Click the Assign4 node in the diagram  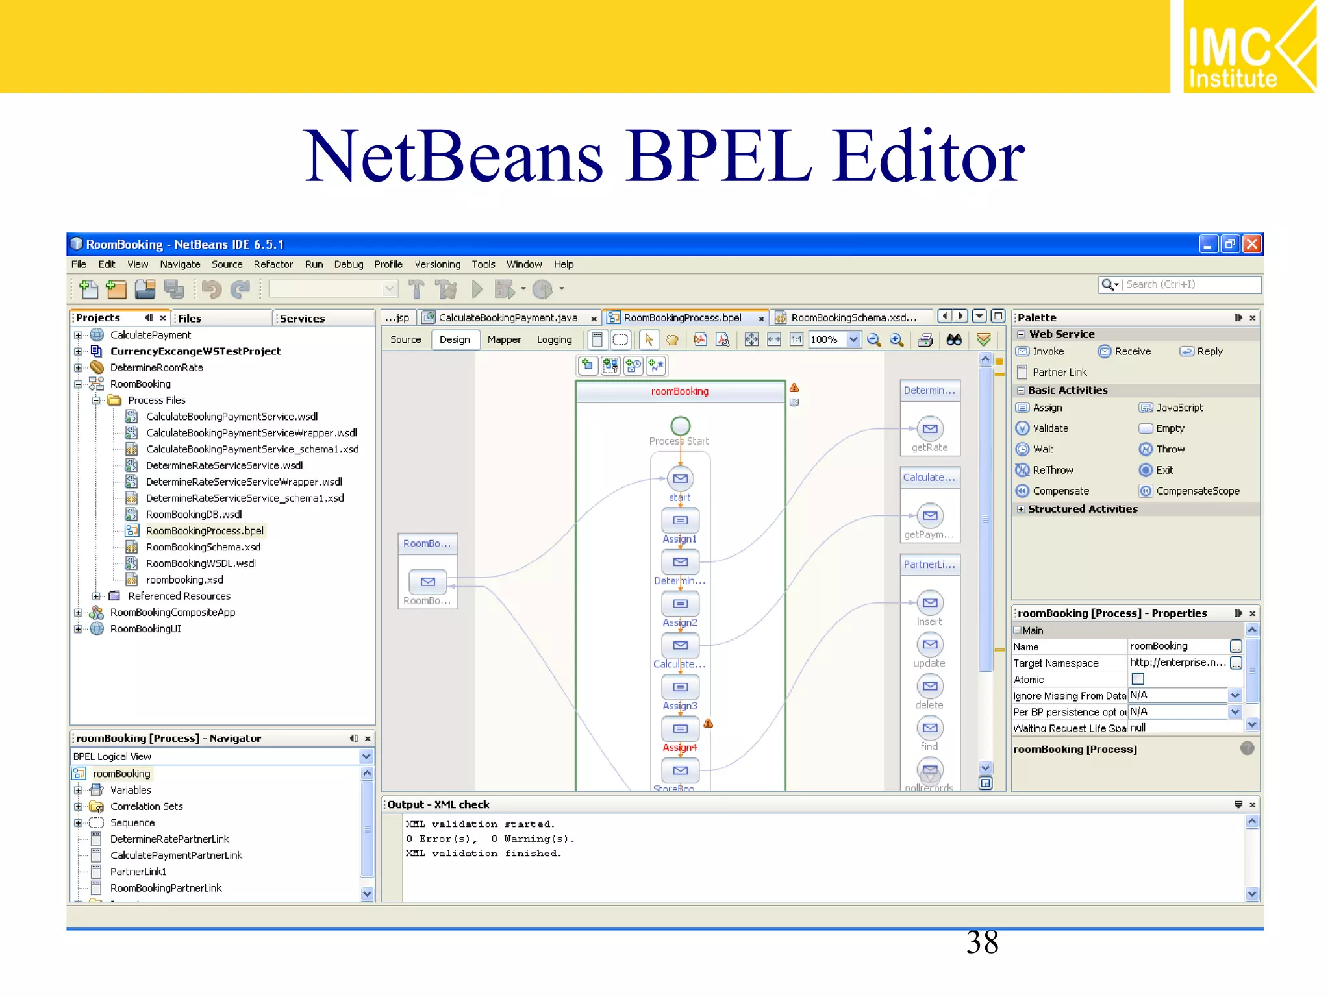coord(680,728)
